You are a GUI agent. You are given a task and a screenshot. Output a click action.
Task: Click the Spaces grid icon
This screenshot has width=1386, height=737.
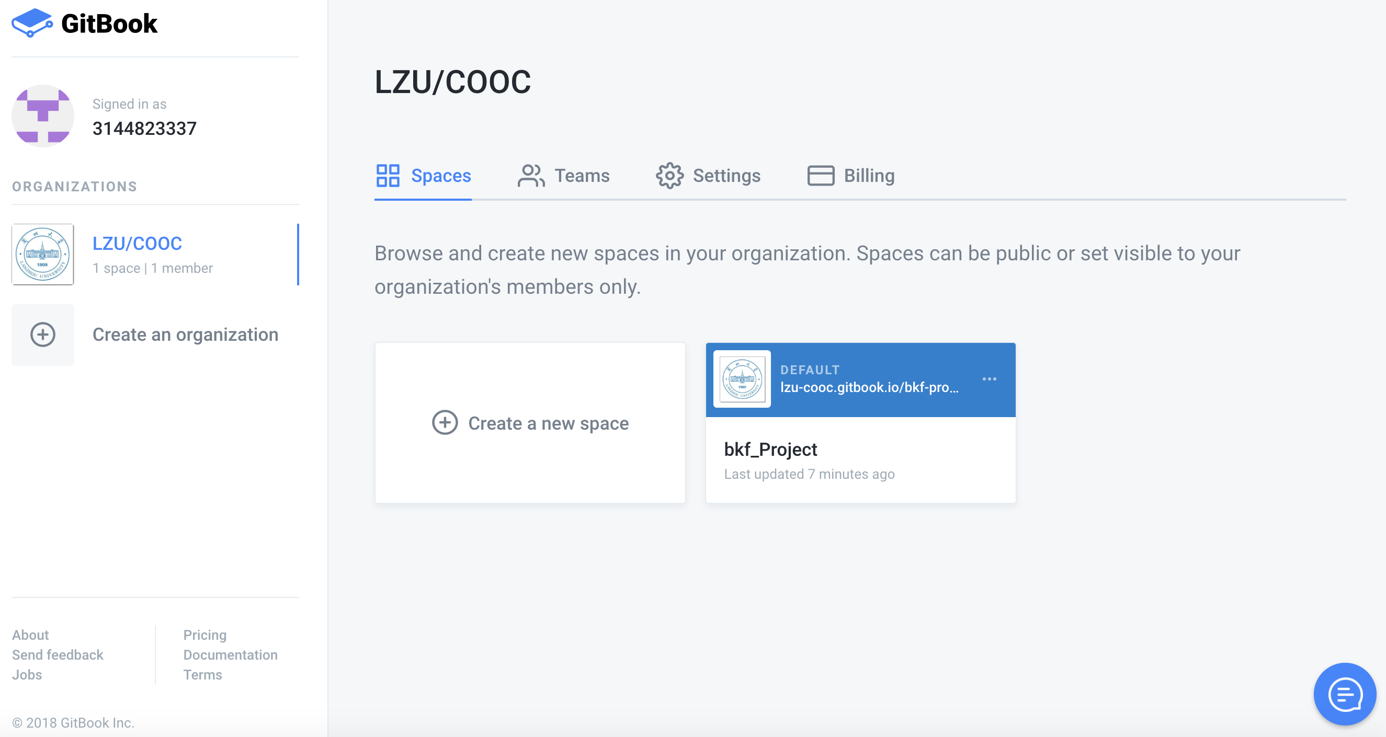(388, 176)
